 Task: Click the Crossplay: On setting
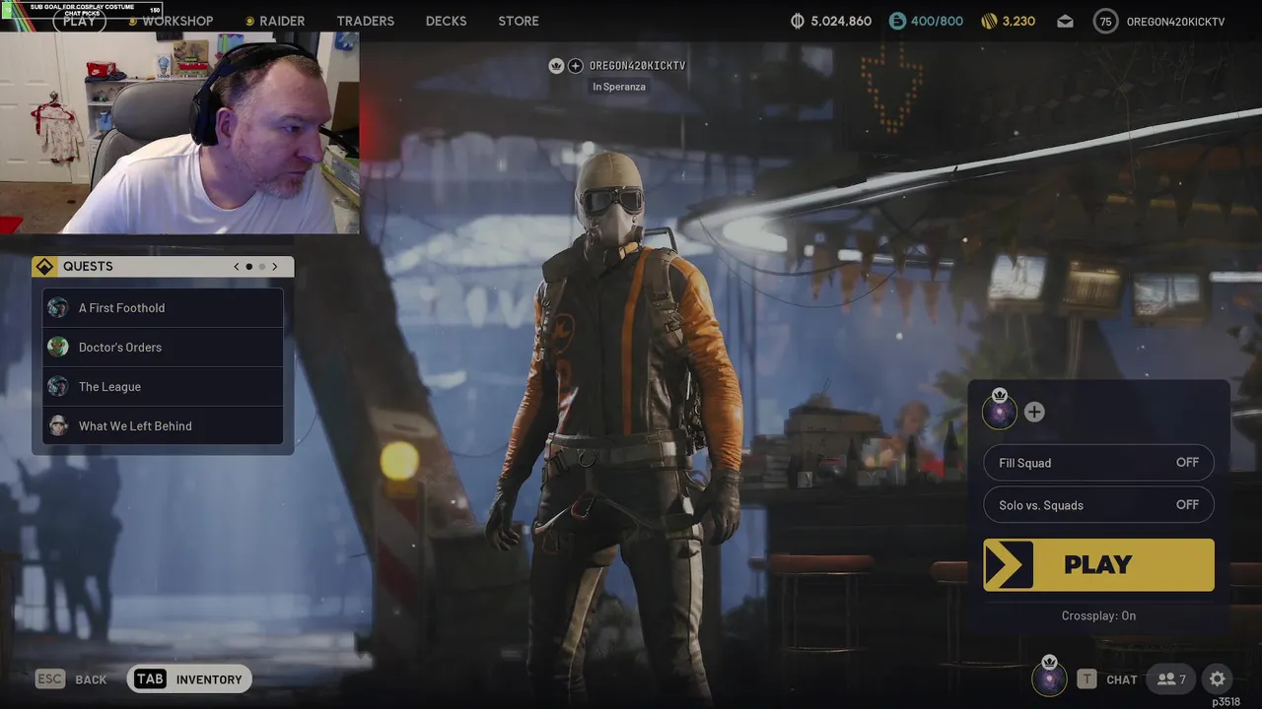point(1098,616)
